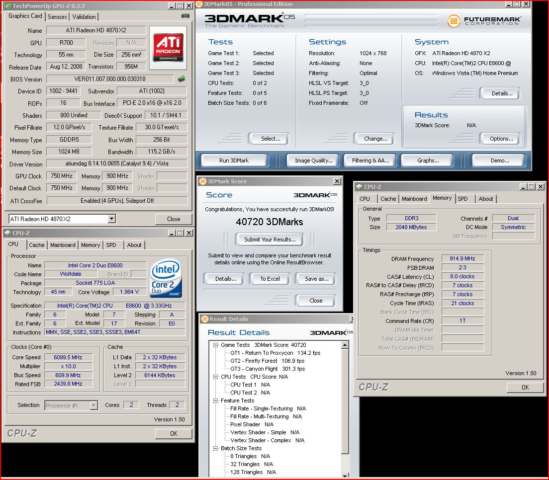Click the Driver Version field in GPU-Z

pyautogui.click(x=116, y=163)
